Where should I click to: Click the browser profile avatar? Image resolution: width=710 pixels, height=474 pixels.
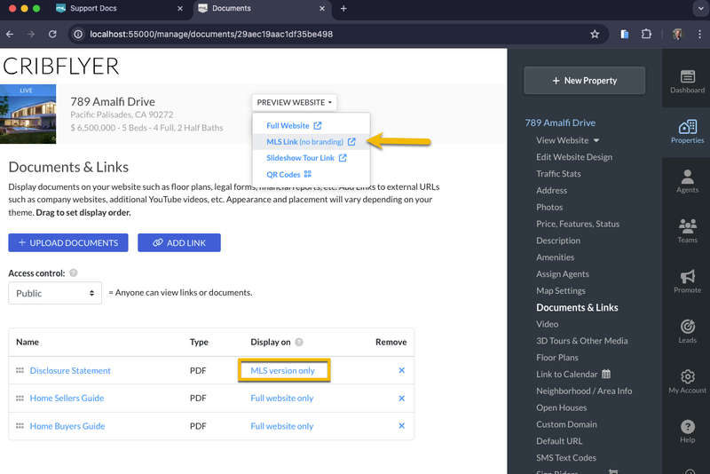tap(677, 34)
